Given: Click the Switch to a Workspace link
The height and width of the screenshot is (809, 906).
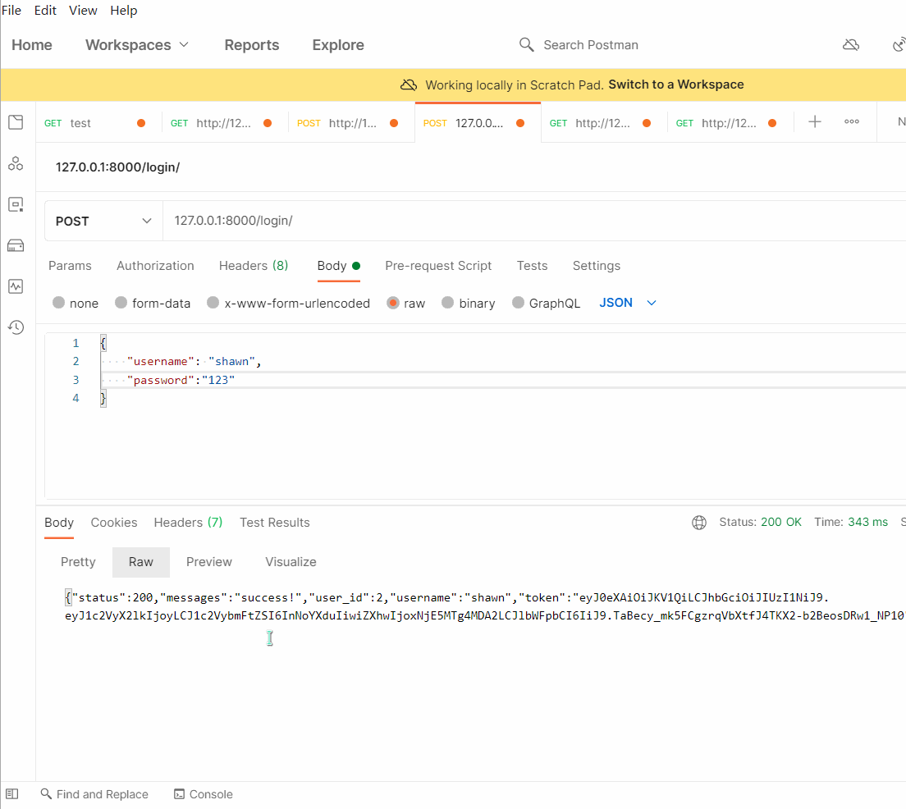Looking at the screenshot, I should 675,85.
